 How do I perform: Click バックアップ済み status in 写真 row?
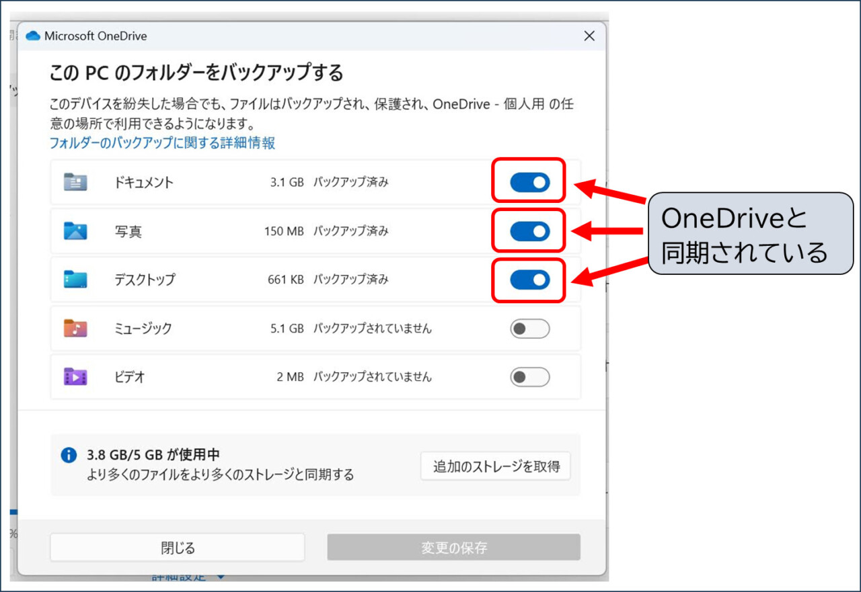click(x=350, y=231)
